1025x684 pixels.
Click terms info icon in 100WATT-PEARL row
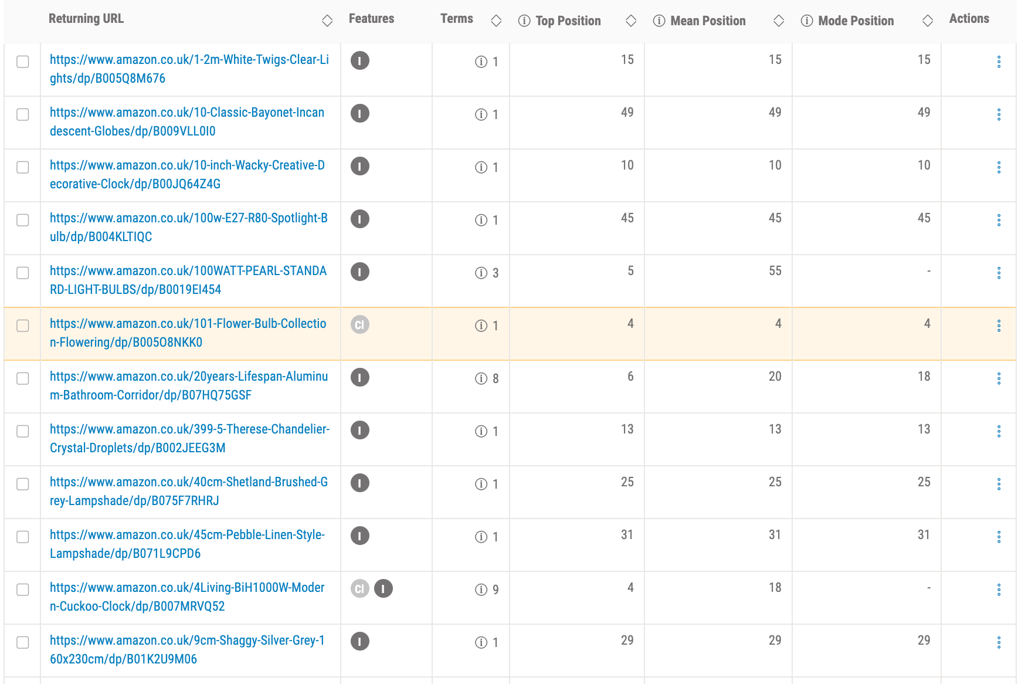pos(481,273)
